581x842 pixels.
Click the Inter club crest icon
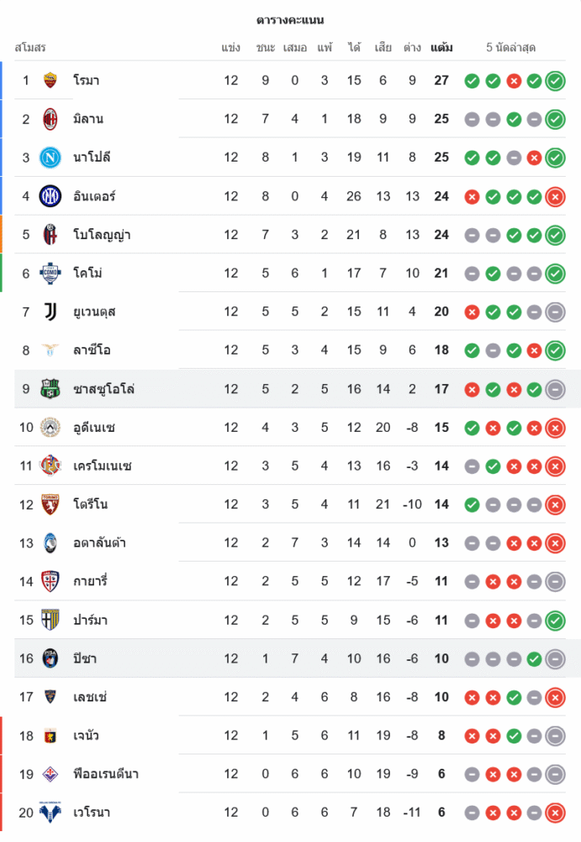pos(50,196)
